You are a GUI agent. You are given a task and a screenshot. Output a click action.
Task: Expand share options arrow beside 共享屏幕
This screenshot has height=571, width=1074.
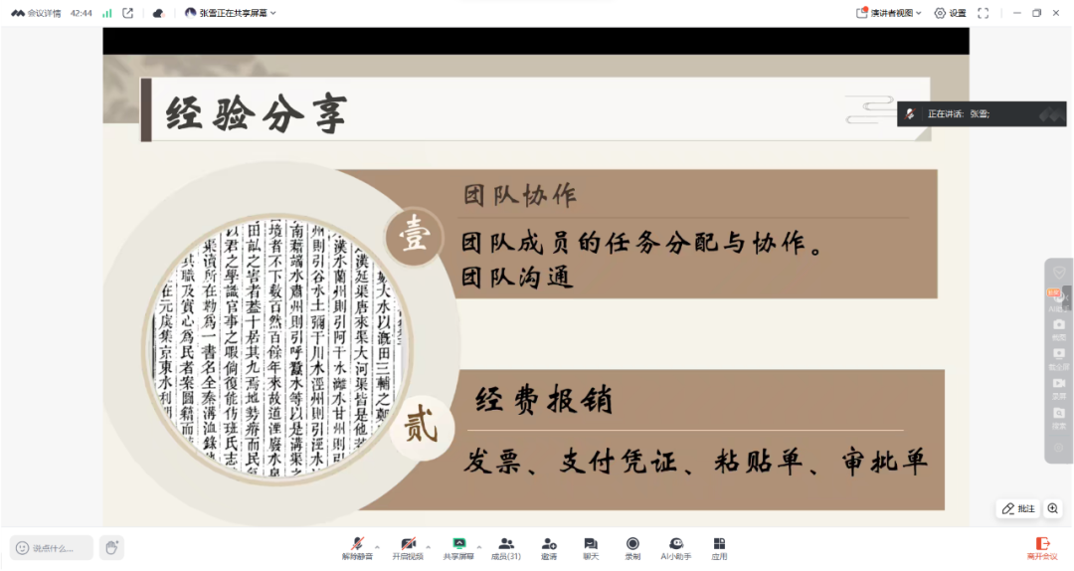point(478,547)
